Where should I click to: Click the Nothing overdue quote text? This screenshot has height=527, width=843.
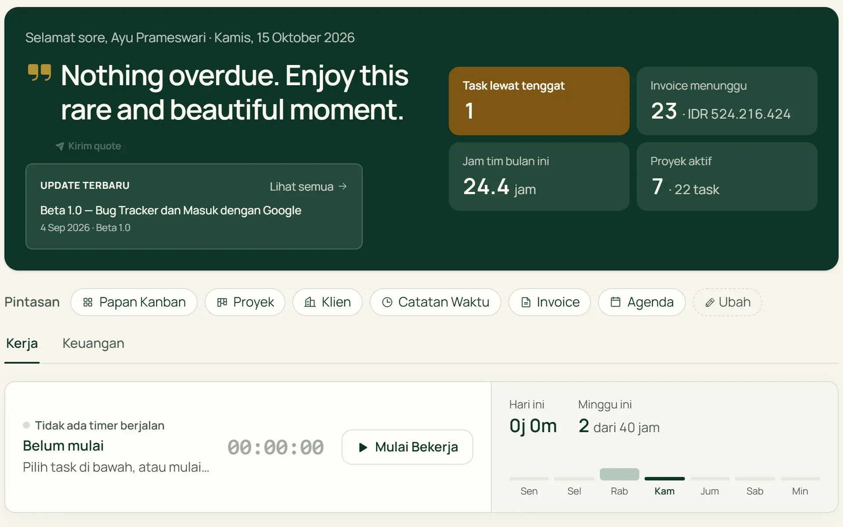point(234,92)
